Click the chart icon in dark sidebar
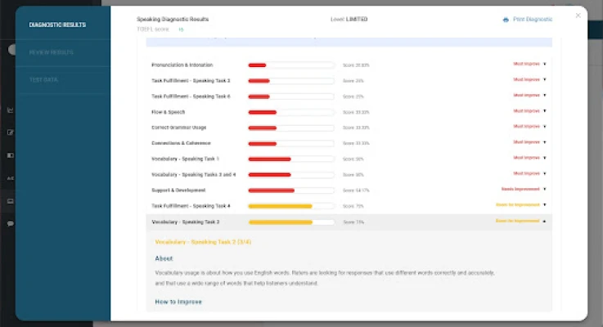Image resolution: width=603 pixels, height=327 pixels. pos(11,110)
